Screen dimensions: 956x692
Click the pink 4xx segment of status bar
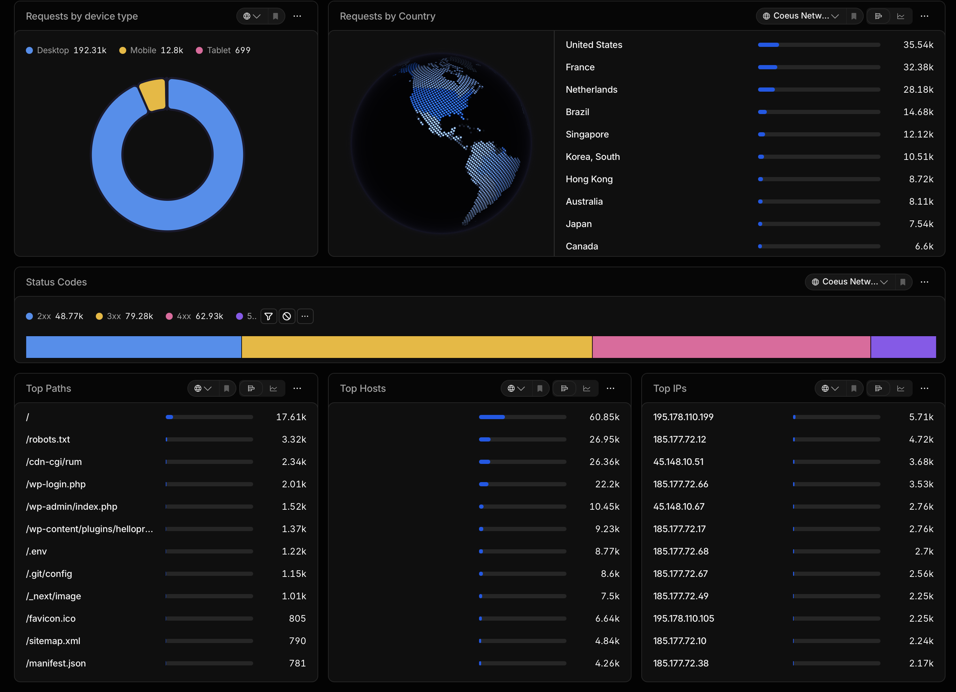[731, 347]
